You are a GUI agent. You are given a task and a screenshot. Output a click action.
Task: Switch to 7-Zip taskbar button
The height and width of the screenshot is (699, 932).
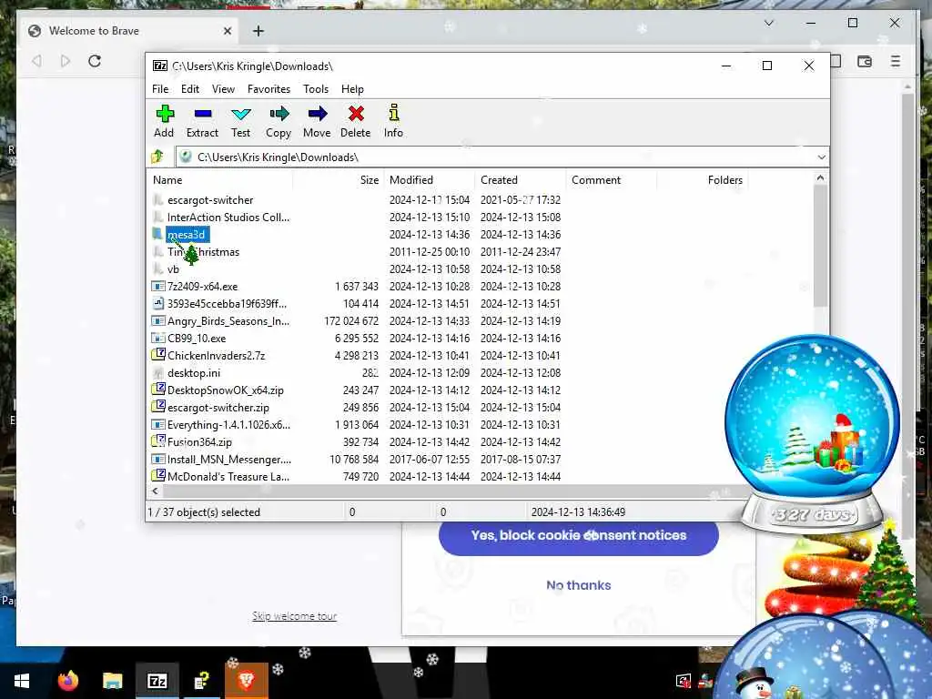point(157,681)
